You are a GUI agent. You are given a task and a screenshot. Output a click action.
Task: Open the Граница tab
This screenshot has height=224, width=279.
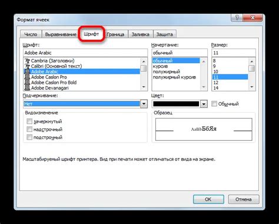click(115, 34)
